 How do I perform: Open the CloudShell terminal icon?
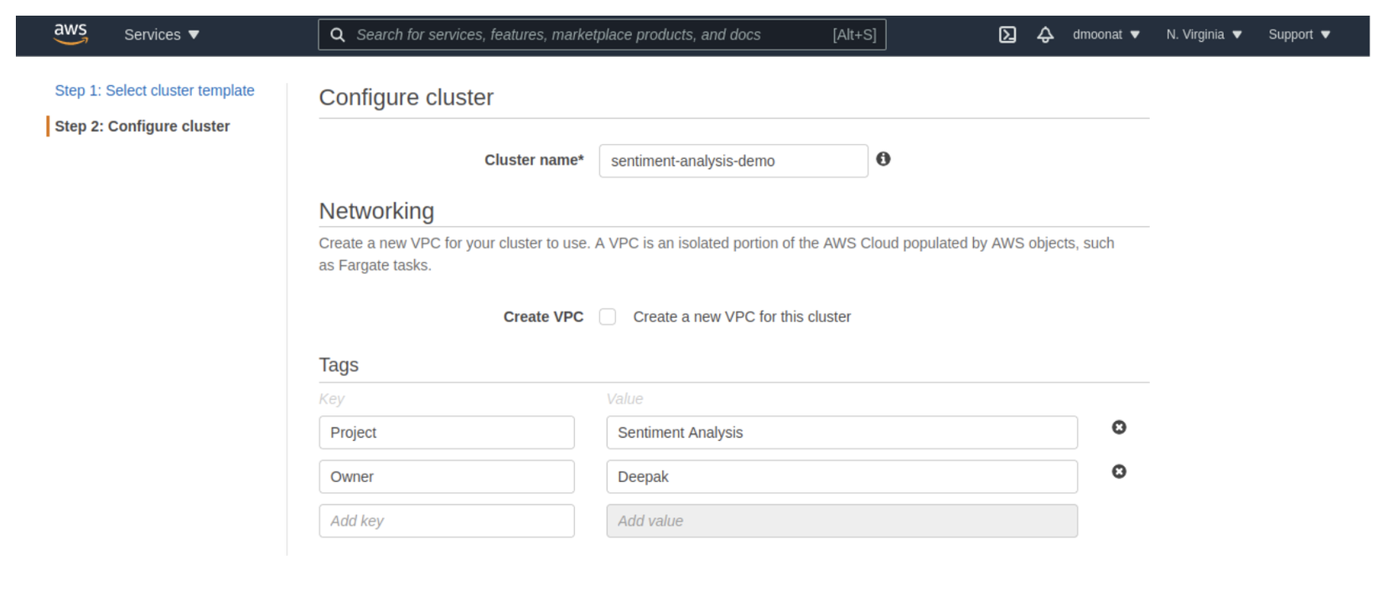1007,34
